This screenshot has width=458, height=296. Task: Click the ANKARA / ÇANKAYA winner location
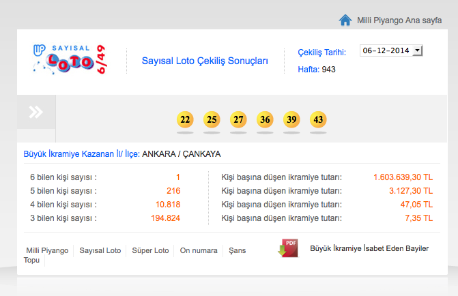pyautogui.click(x=182, y=154)
